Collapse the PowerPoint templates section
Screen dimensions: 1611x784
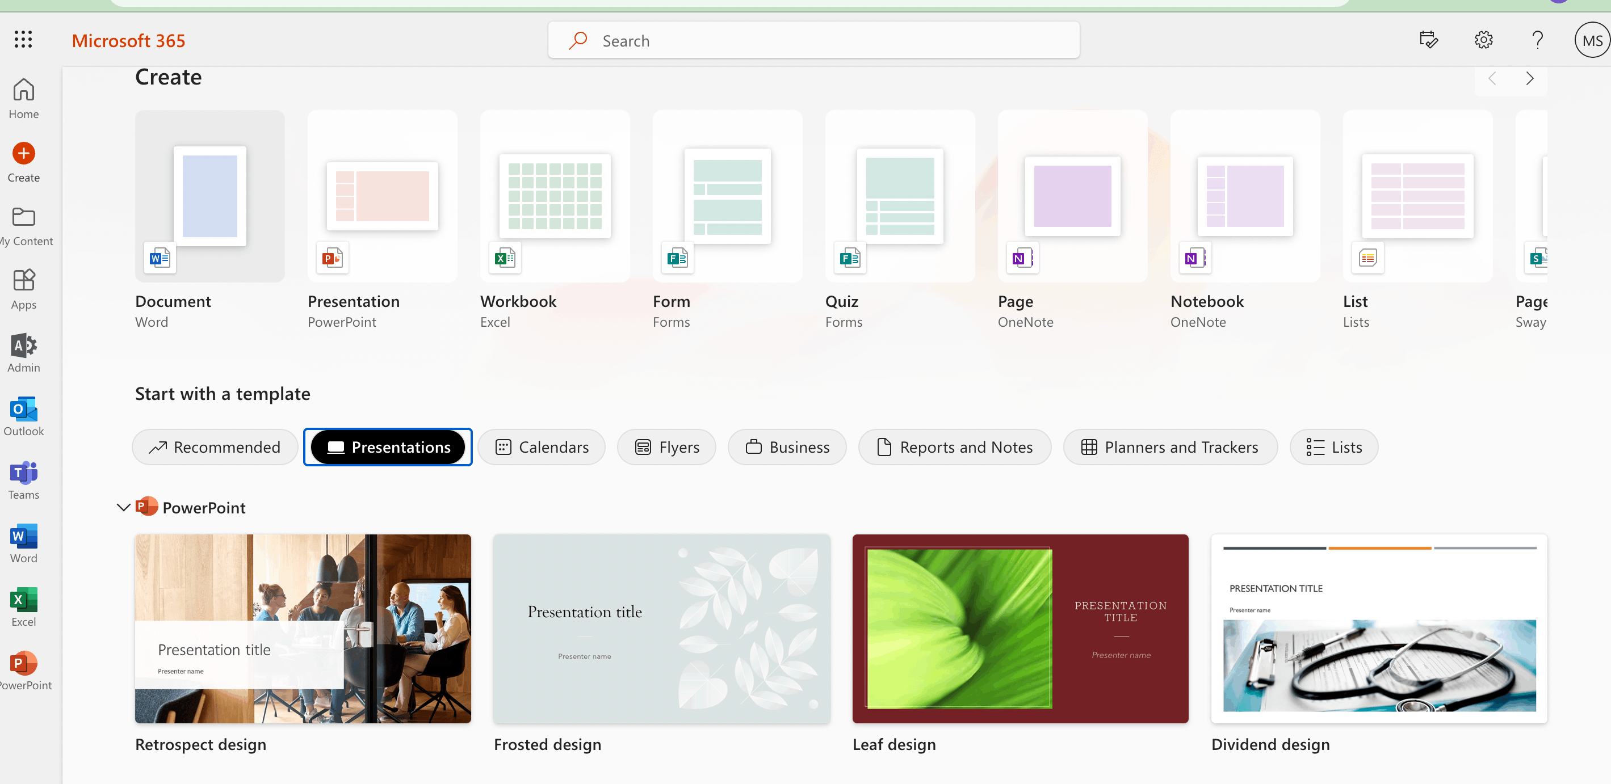(123, 507)
